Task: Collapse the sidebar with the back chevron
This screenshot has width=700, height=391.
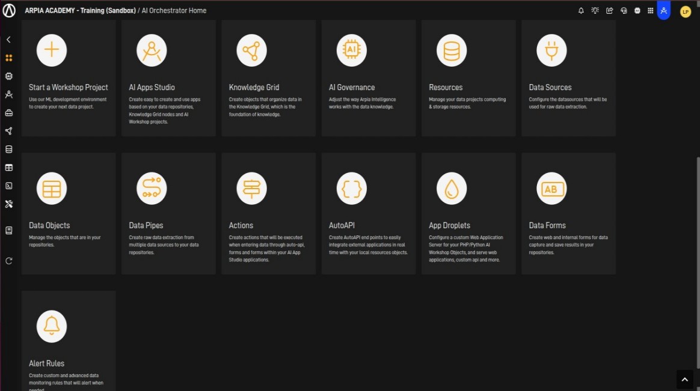Action: pos(8,40)
